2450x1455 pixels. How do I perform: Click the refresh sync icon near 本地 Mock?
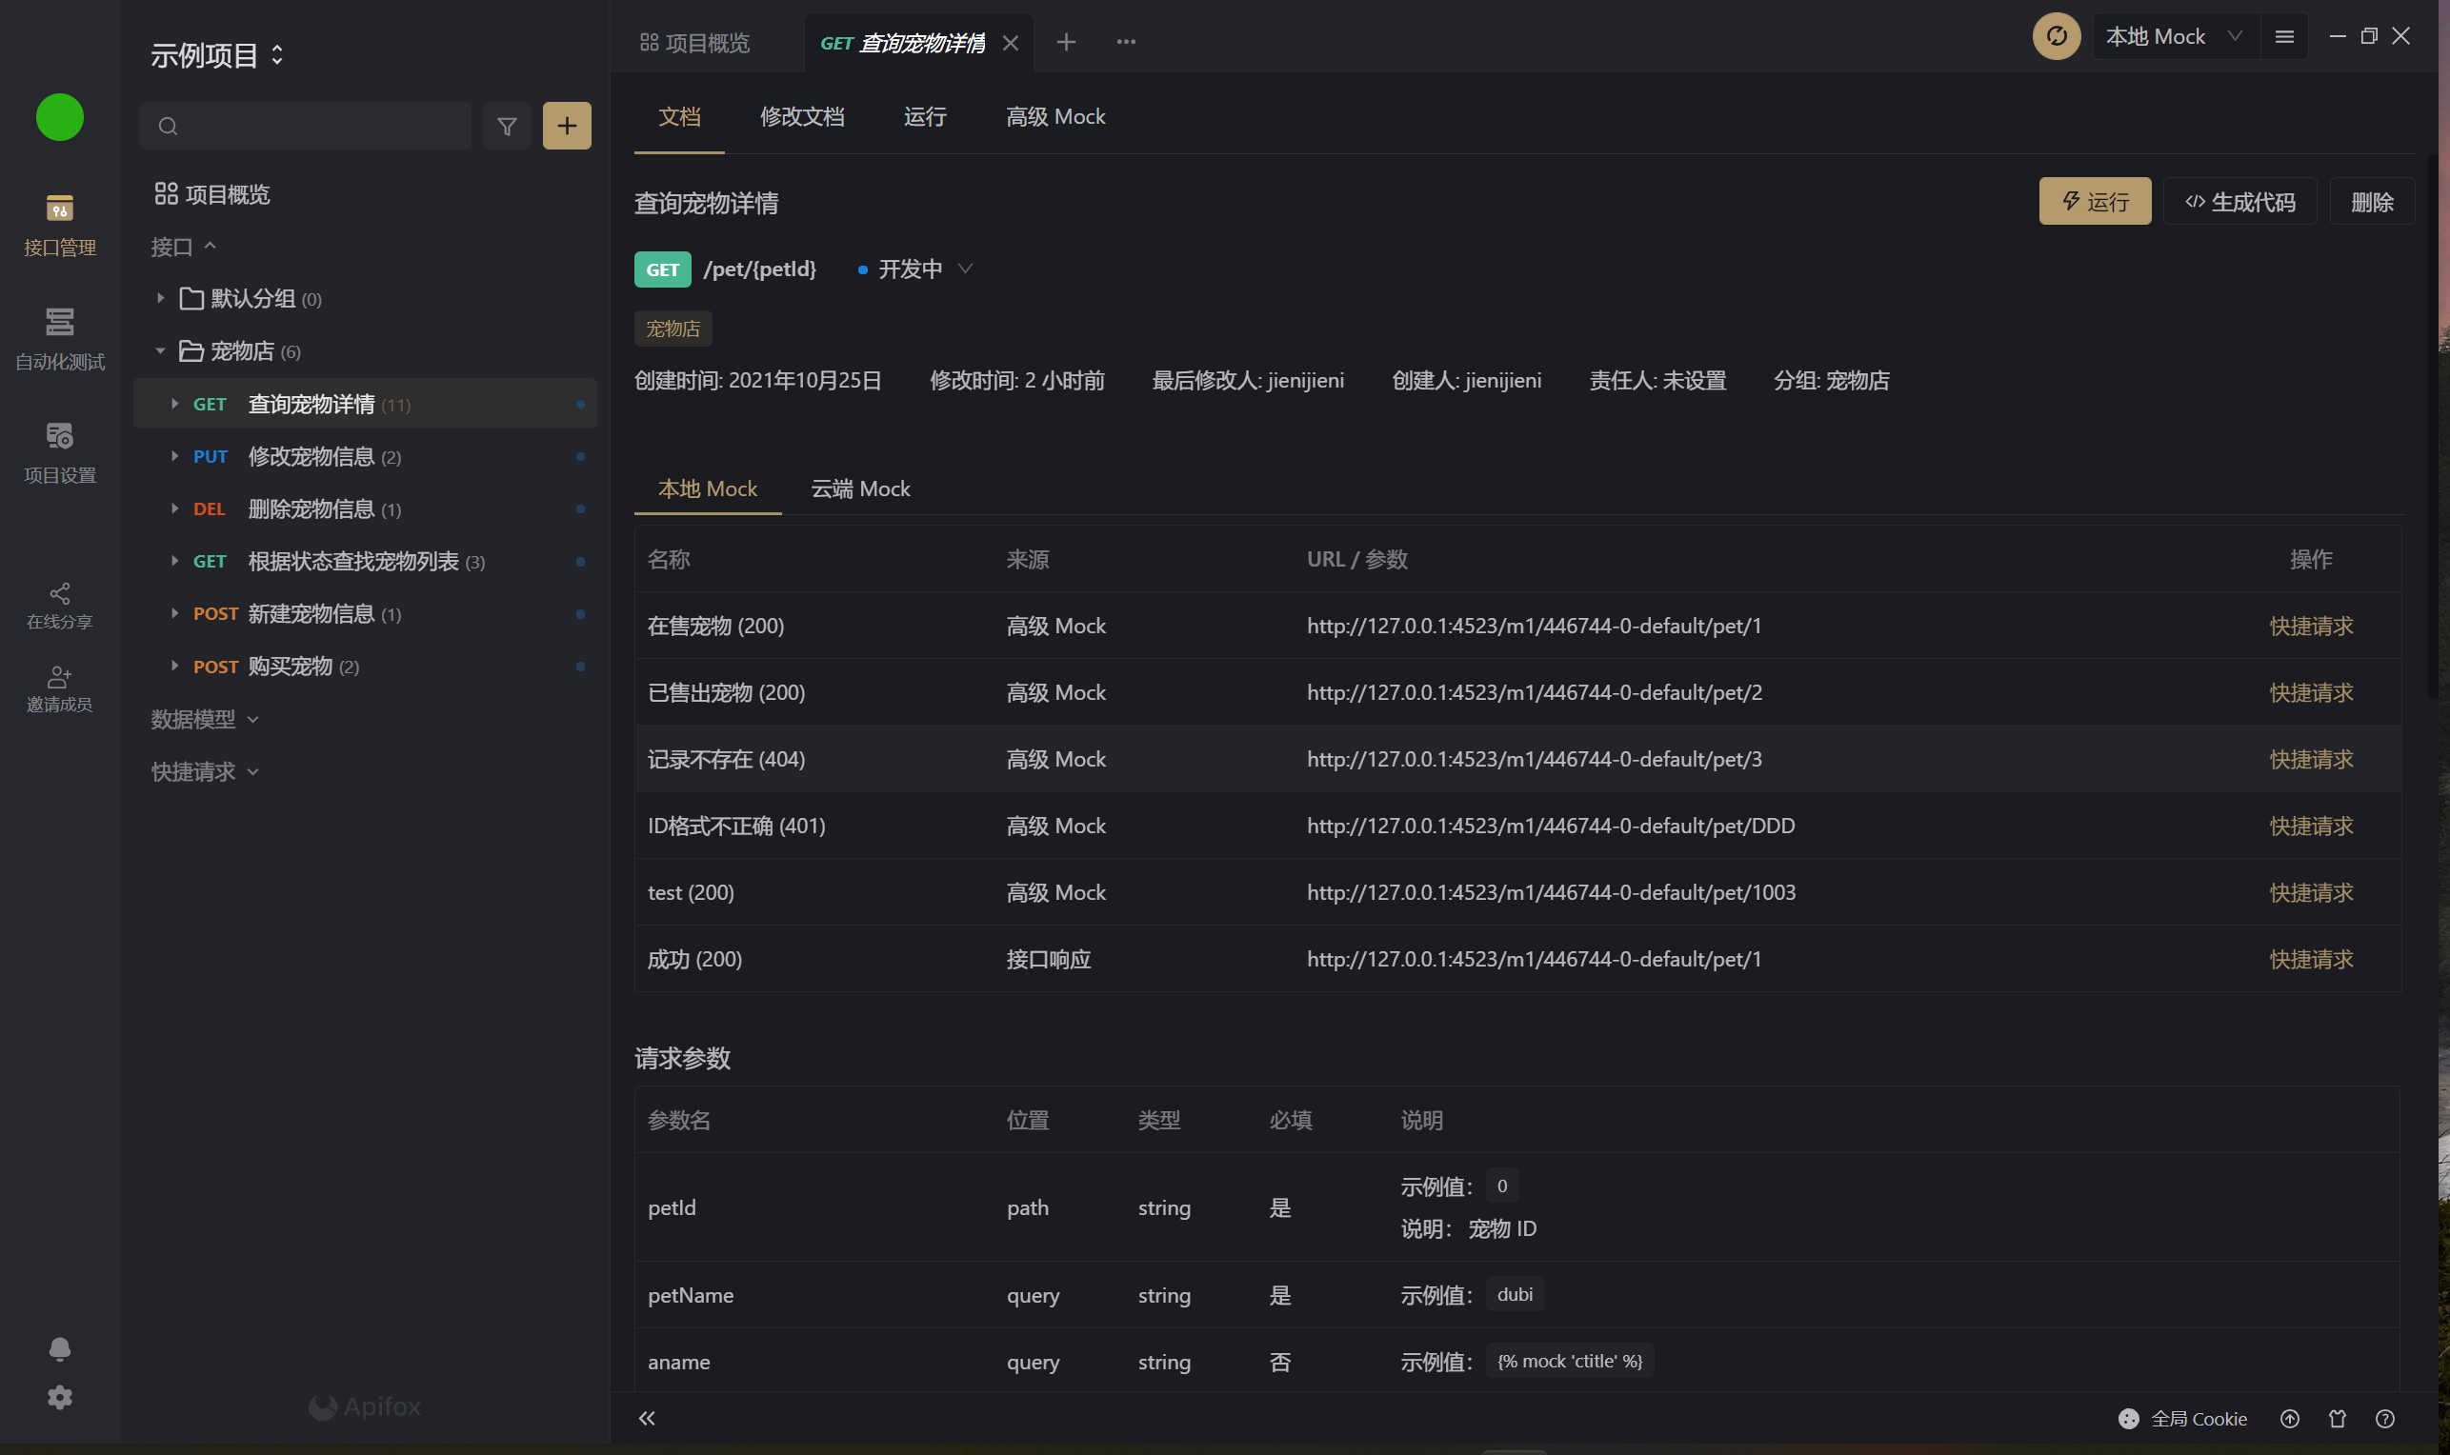click(2056, 36)
